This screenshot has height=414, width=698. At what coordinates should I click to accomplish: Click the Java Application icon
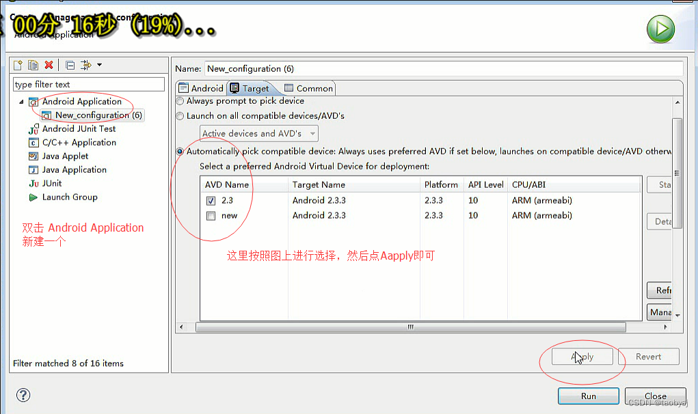tap(33, 170)
